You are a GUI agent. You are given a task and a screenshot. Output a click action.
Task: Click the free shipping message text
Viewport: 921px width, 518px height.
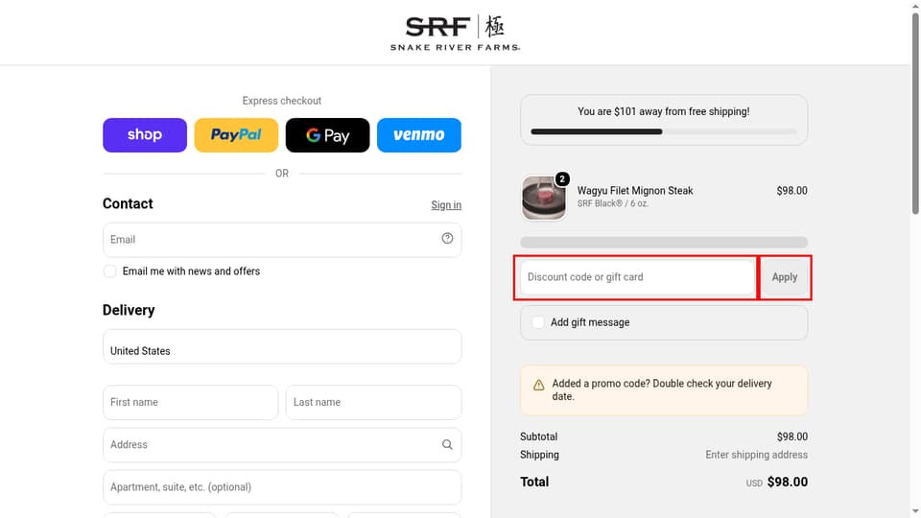(x=664, y=111)
